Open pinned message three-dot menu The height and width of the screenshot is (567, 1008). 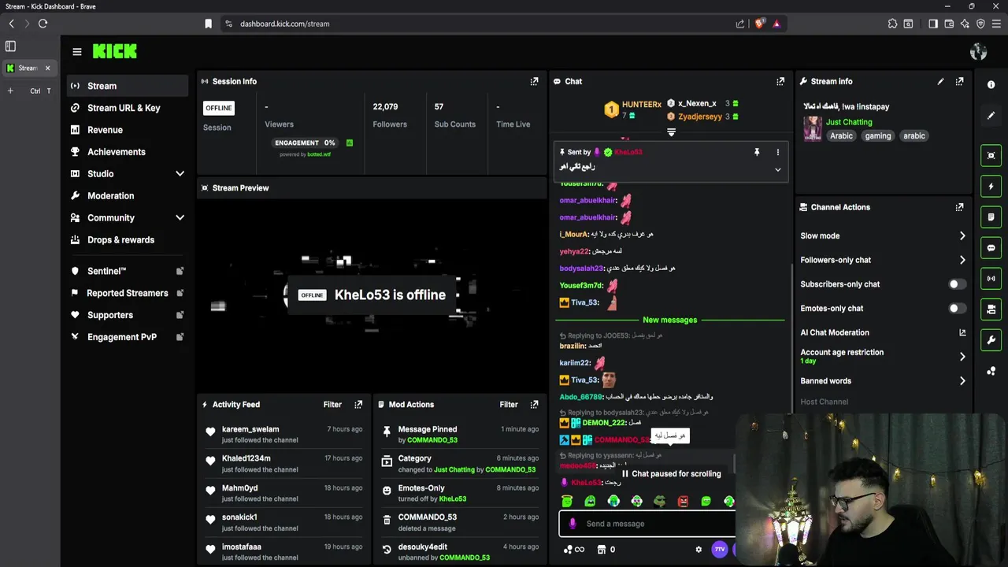click(x=777, y=152)
